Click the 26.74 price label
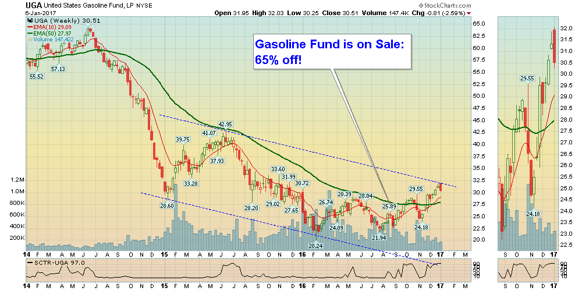The width and height of the screenshot is (582, 291). coord(327,203)
